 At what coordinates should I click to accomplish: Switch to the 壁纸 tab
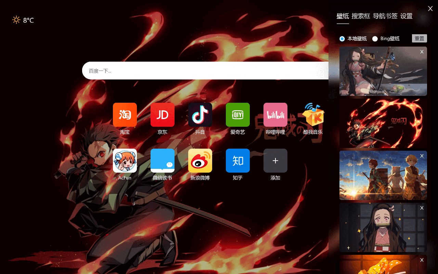pos(343,16)
